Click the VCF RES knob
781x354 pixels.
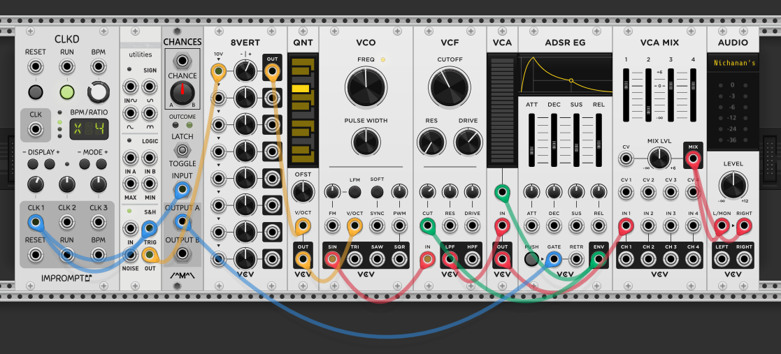431,142
